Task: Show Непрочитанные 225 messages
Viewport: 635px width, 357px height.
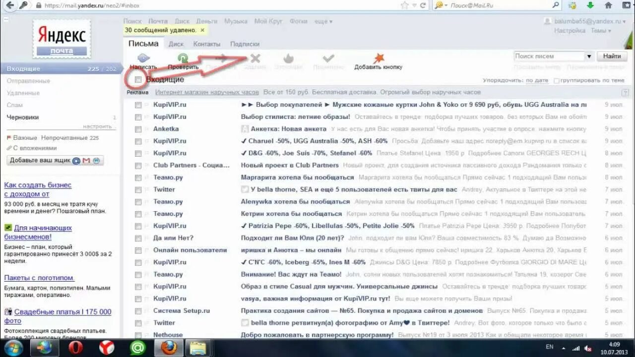Action: [70, 138]
